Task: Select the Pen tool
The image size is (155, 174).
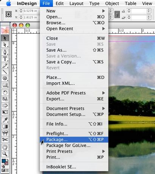Action: (x=5, y=52)
